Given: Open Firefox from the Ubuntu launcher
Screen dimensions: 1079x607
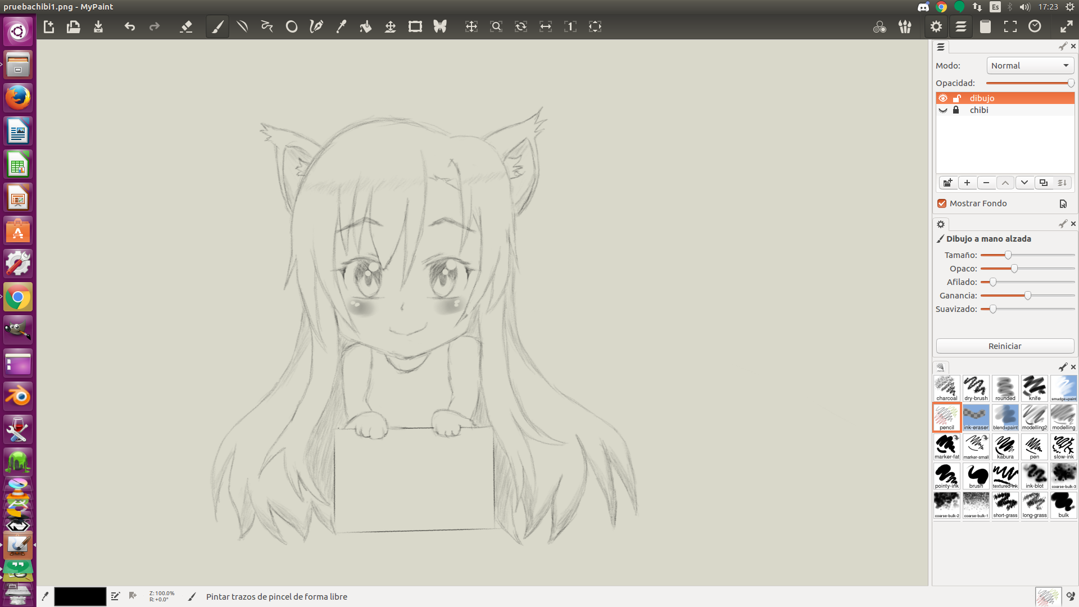Looking at the screenshot, I should pos(18,98).
